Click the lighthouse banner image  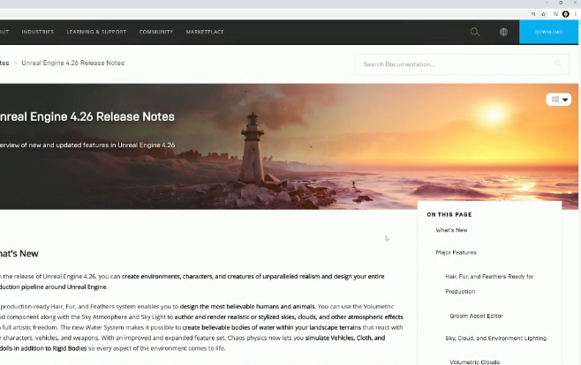click(289, 146)
